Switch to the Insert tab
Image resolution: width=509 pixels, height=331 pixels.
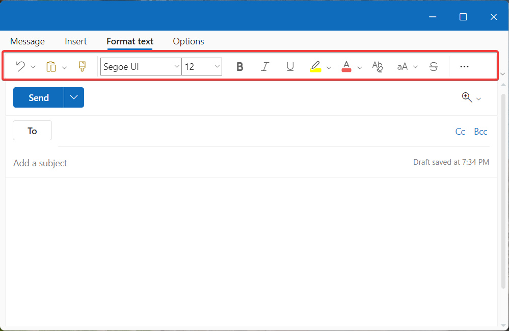point(75,41)
